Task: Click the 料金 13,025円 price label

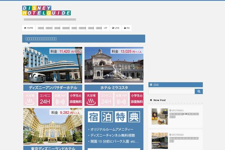Action: click(127, 51)
